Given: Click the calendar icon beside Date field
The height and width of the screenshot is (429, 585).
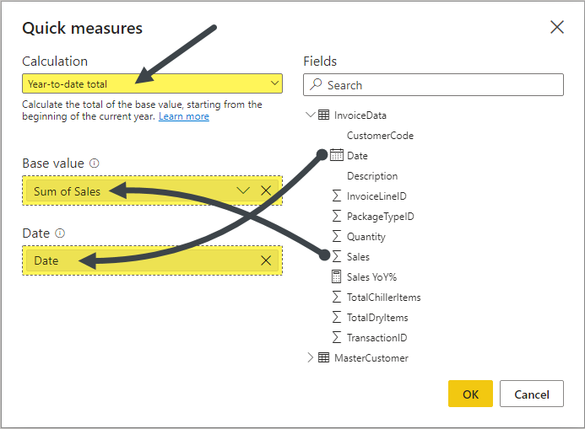Looking at the screenshot, I should point(337,155).
